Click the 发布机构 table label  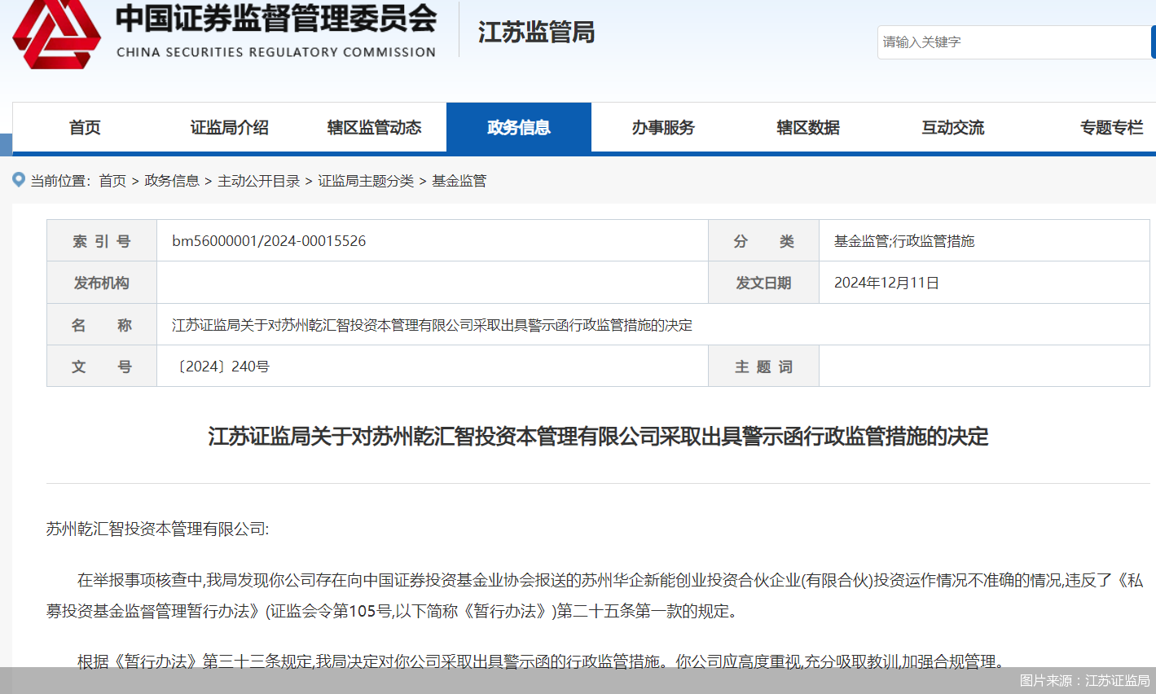tap(102, 283)
